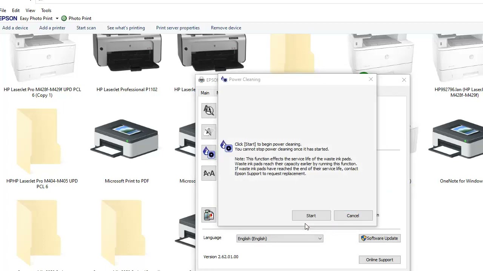Open the Edit menu

click(x=16, y=11)
